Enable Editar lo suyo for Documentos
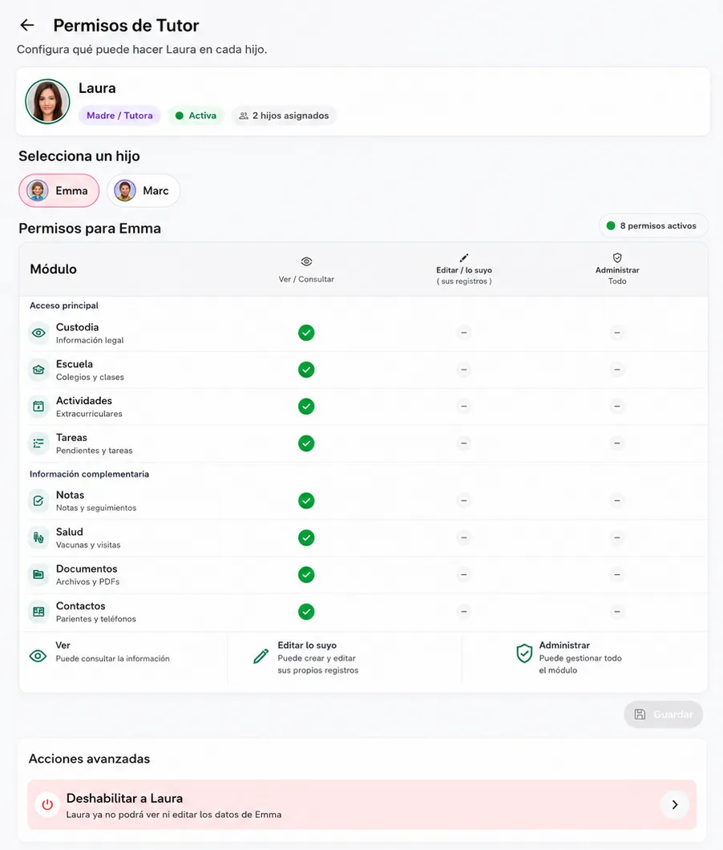723x850 pixels. point(464,575)
